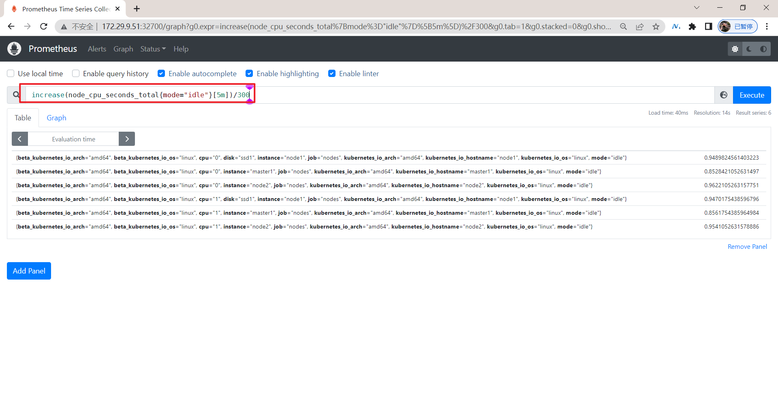This screenshot has height=408, width=778.
Task: Click the value 0.8528421052631497
Action: coord(731,171)
